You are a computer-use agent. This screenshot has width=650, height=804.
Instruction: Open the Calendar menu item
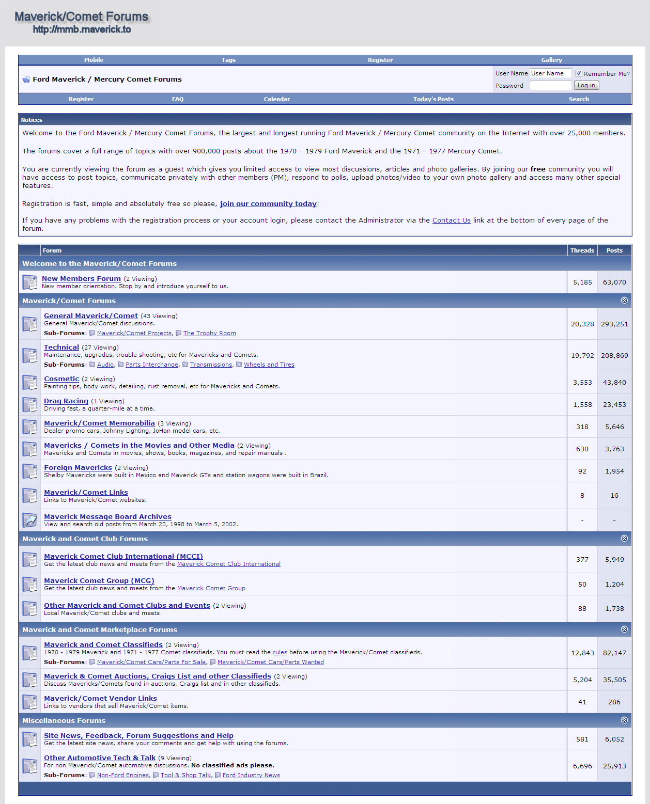[276, 99]
